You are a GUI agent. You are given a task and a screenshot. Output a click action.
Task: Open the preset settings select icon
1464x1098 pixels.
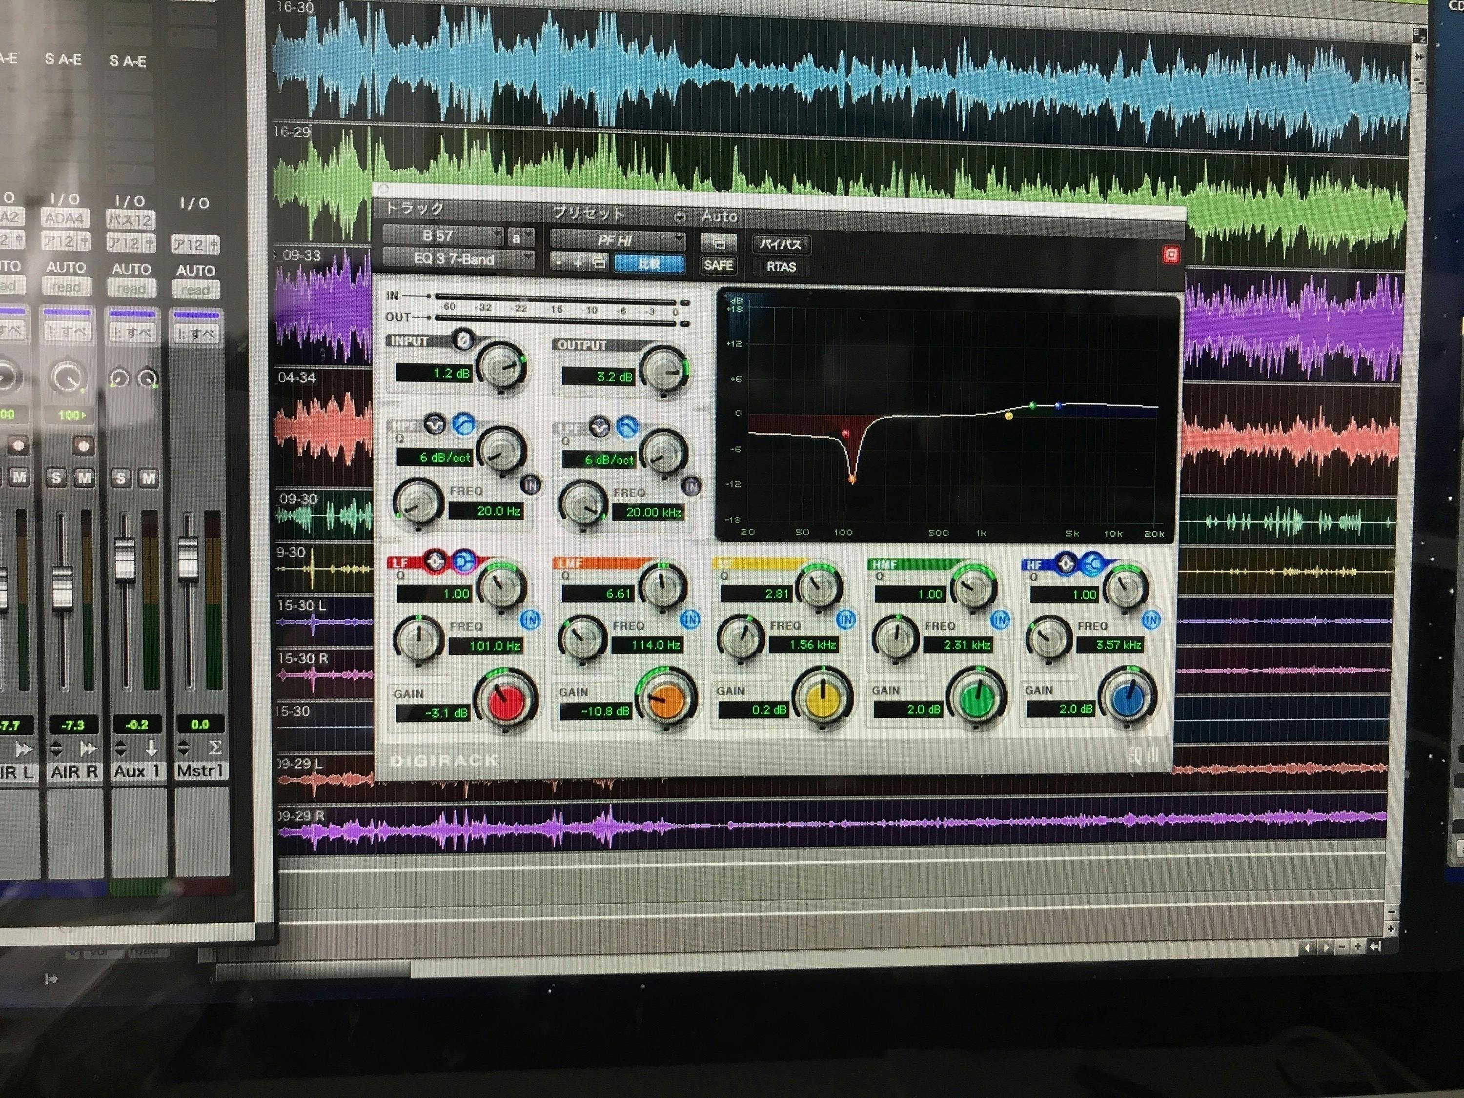tap(599, 263)
